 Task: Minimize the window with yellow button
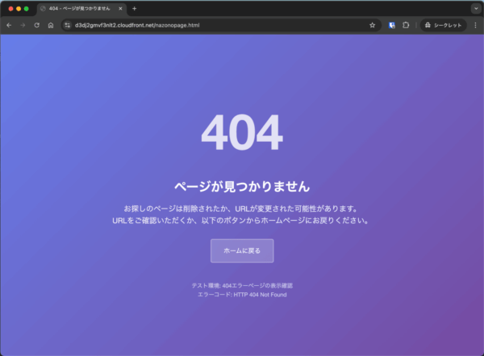(19, 8)
